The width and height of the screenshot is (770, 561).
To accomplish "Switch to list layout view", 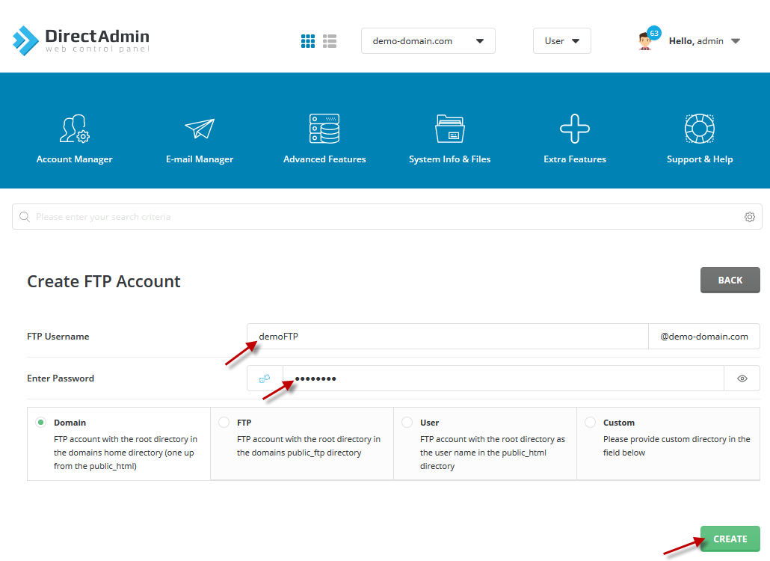I will (x=330, y=41).
